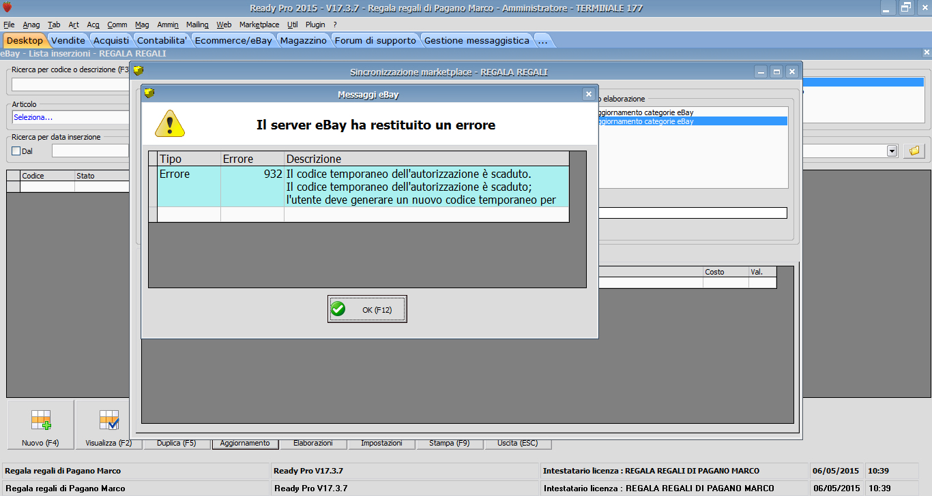Screen dimensions: 932x496
Task: Click the Elaborazioni button
Action: coord(313,443)
